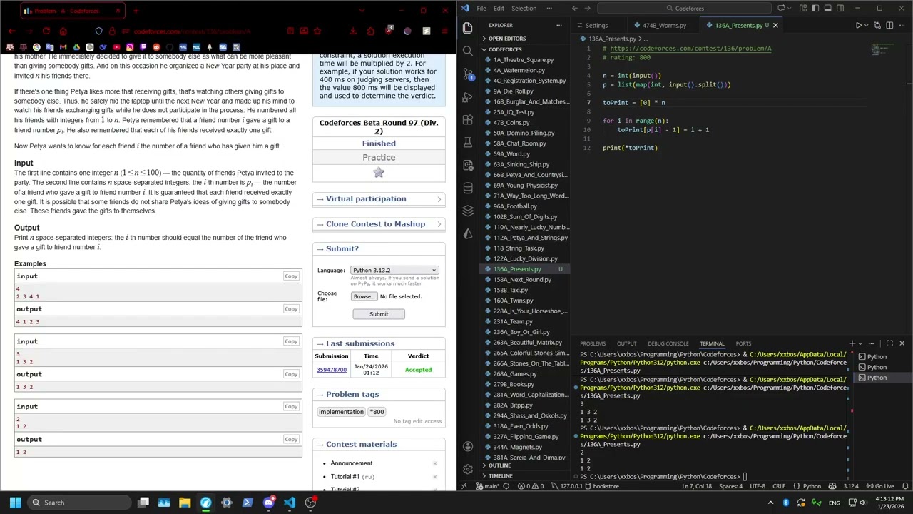Image resolution: width=913 pixels, height=514 pixels.
Task: Open the Source Control view icon
Action: click(x=468, y=74)
